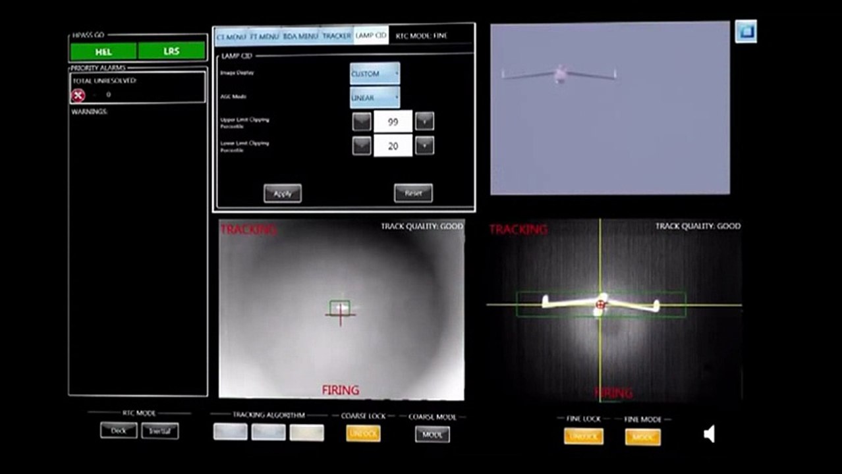Click the Lower Limit Clipping value field 20

click(393, 146)
